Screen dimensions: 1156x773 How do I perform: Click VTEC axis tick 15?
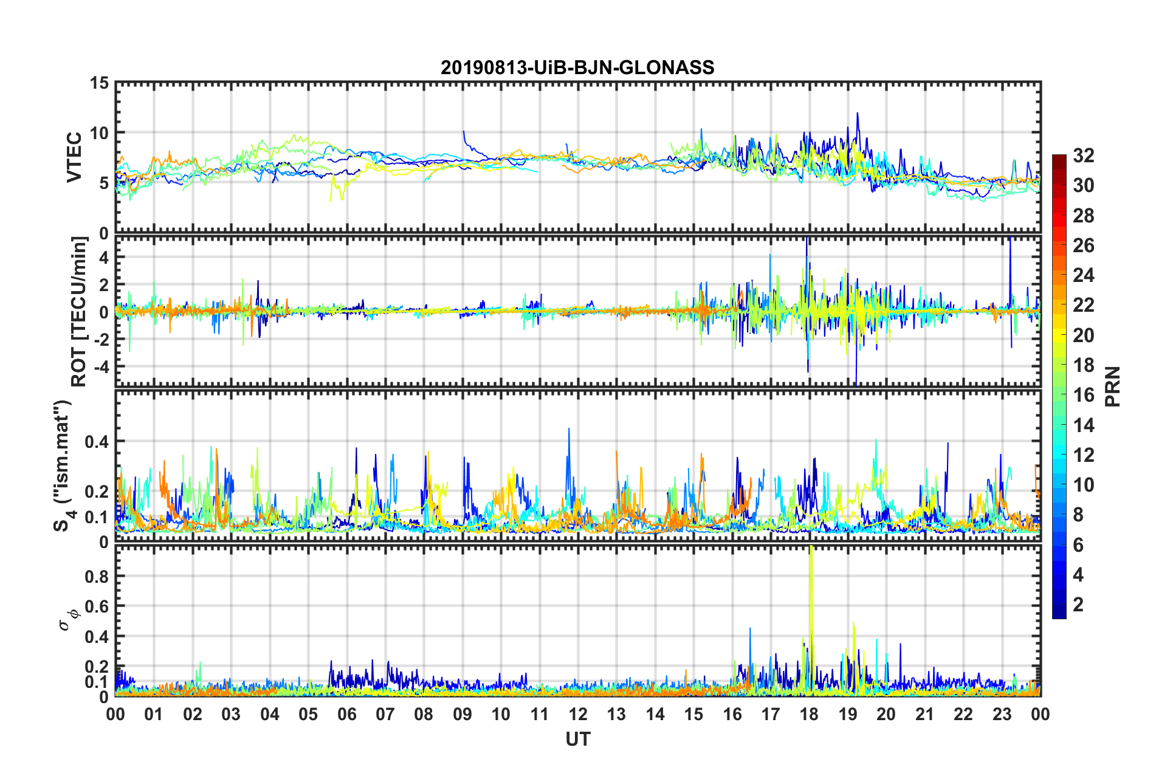[x=99, y=83]
